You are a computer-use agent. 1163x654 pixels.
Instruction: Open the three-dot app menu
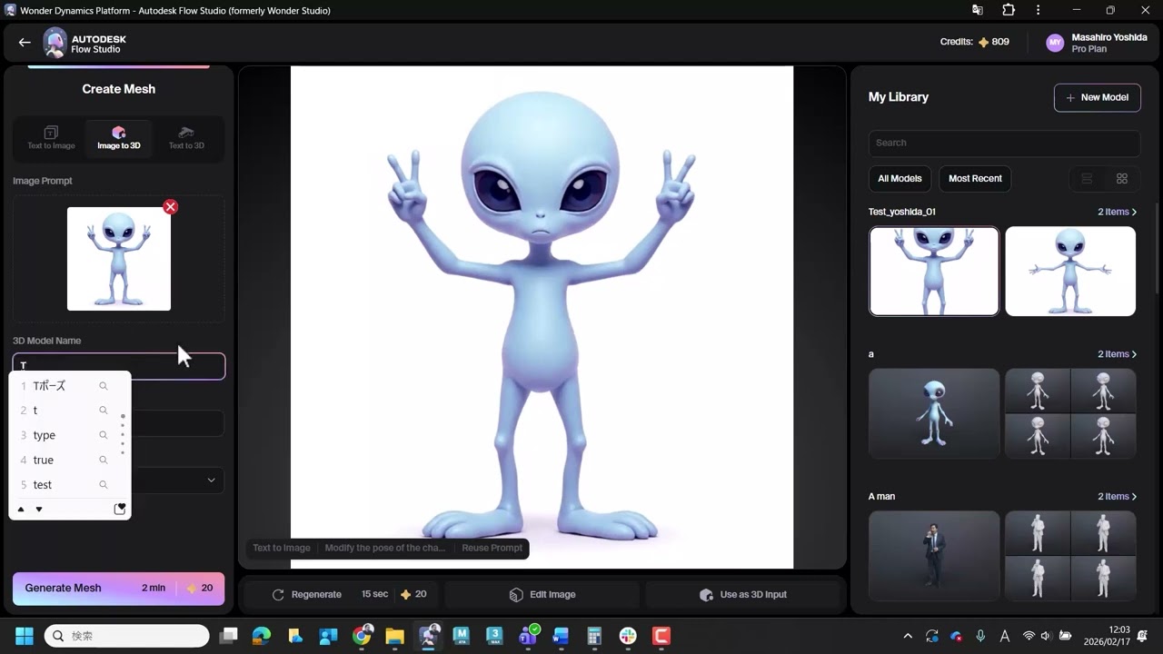[x=1039, y=10]
